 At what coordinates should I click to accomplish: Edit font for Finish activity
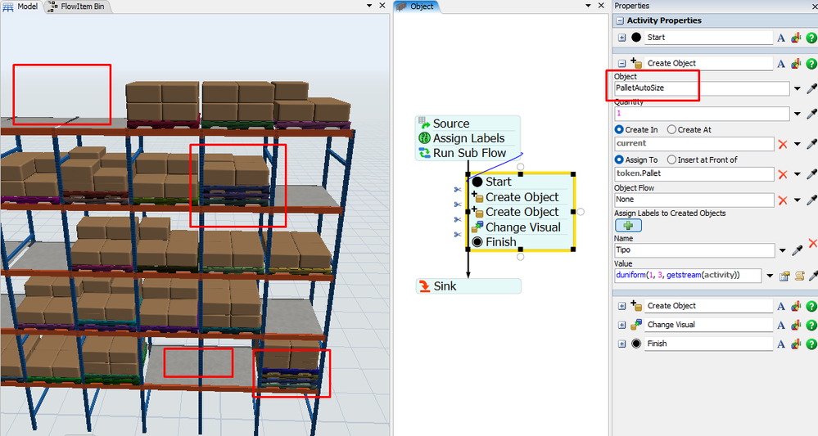click(x=781, y=344)
